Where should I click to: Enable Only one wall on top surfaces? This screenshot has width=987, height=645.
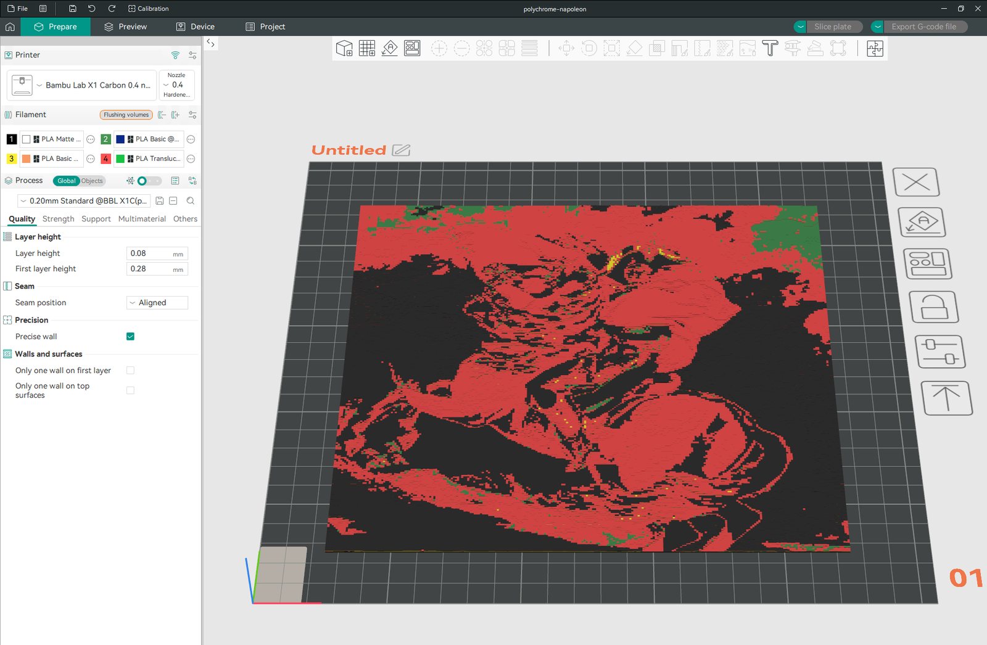(130, 390)
